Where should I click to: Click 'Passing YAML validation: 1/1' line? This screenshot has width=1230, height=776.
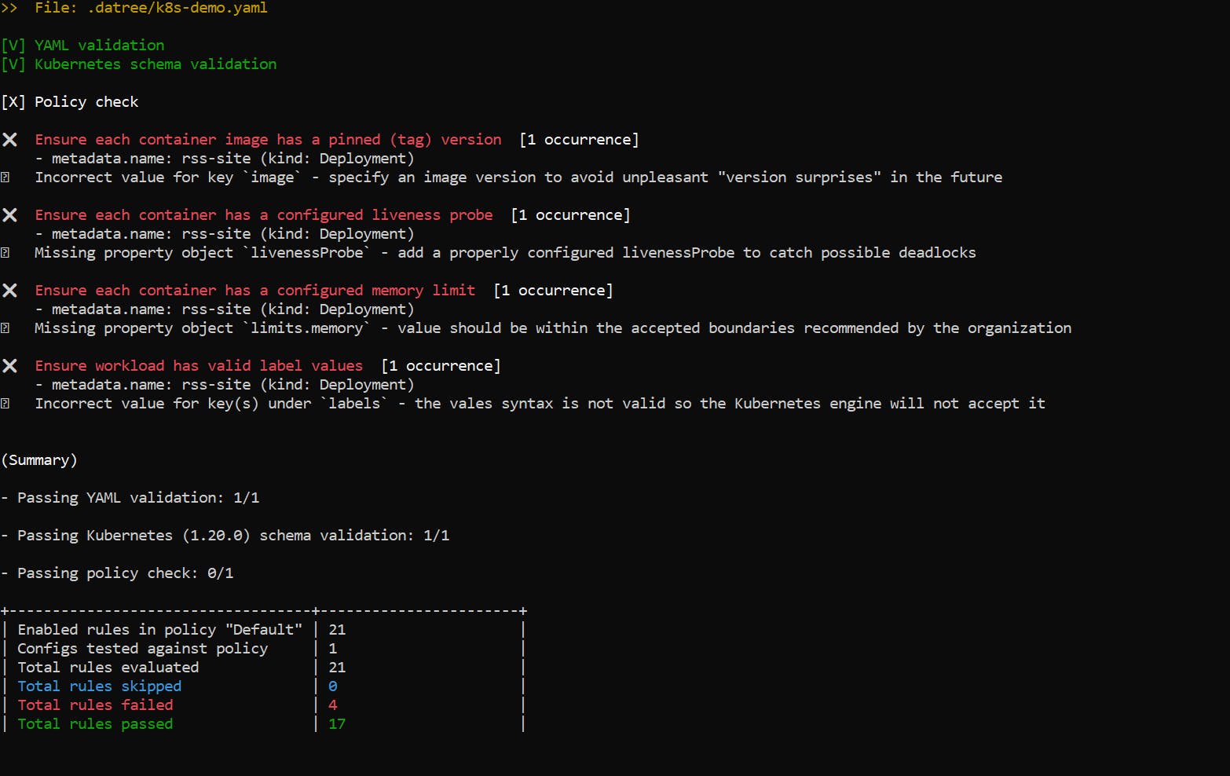(130, 498)
